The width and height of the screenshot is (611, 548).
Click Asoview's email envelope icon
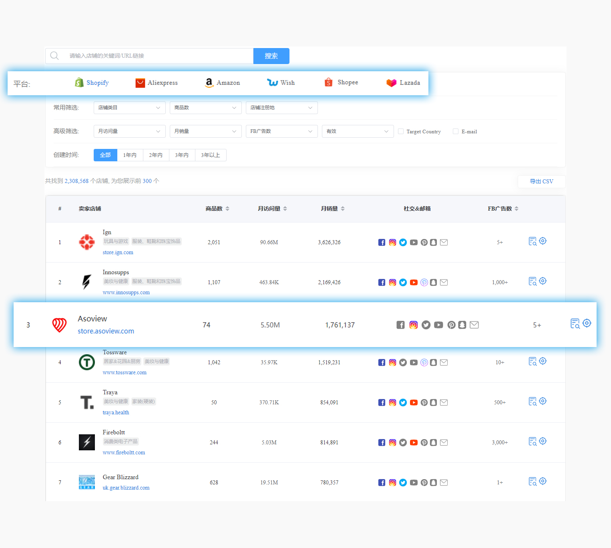click(474, 325)
